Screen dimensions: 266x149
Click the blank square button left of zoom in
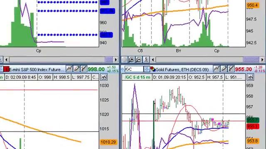point(125,60)
